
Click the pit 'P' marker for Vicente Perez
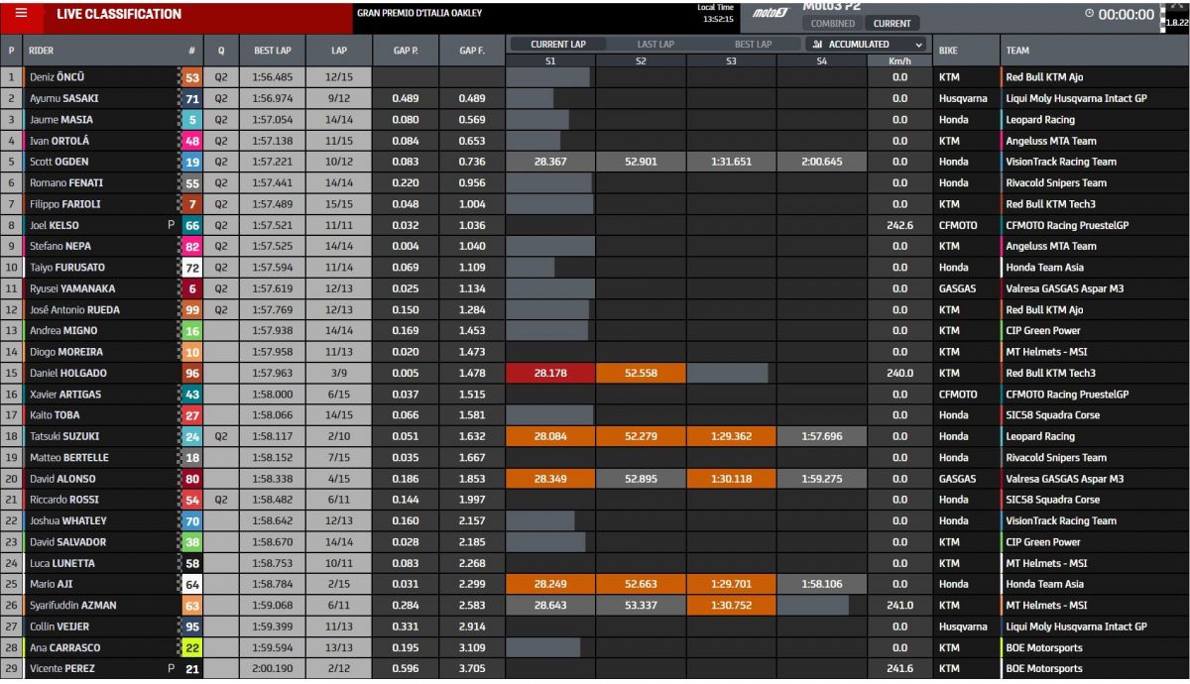(171, 668)
